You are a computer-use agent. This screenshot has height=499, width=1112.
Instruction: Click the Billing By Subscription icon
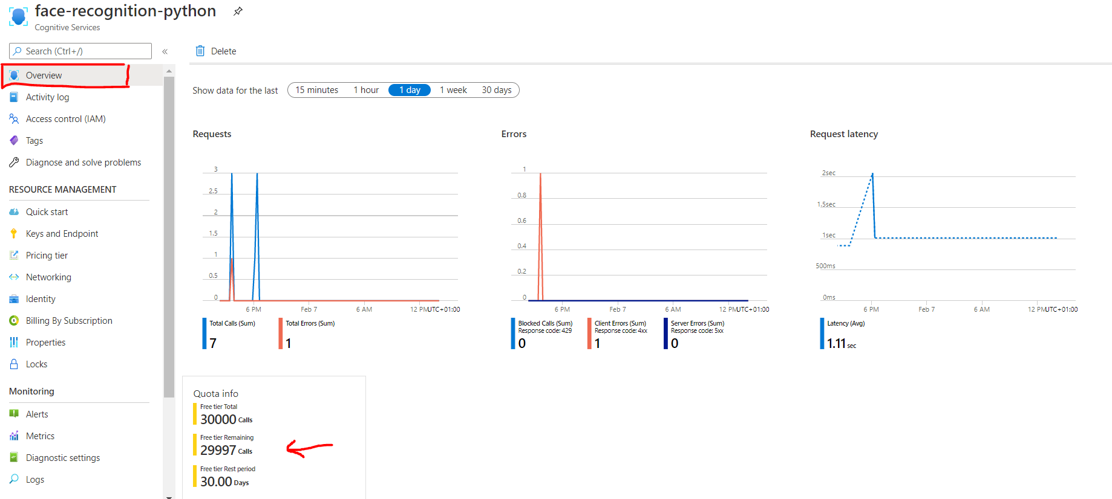tap(14, 321)
